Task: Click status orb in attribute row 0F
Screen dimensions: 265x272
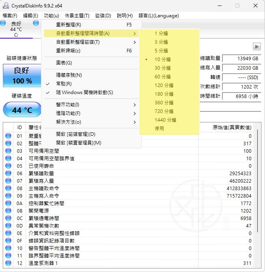Action: 8,241
